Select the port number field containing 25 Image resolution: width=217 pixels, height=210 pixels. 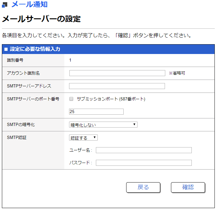click(x=96, y=112)
